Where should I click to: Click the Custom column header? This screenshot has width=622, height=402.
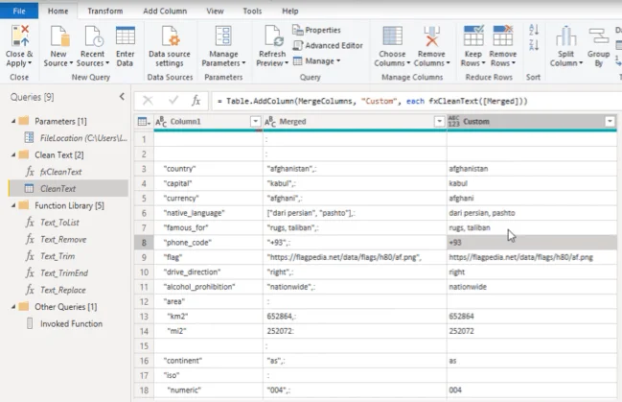click(532, 122)
